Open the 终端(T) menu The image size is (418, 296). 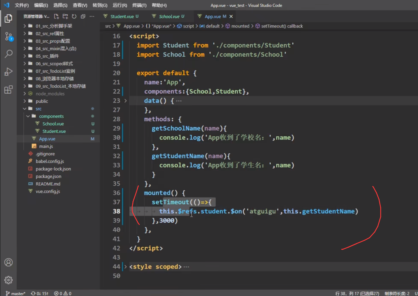139,5
